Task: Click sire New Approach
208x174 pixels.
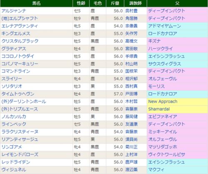Action: (163, 102)
